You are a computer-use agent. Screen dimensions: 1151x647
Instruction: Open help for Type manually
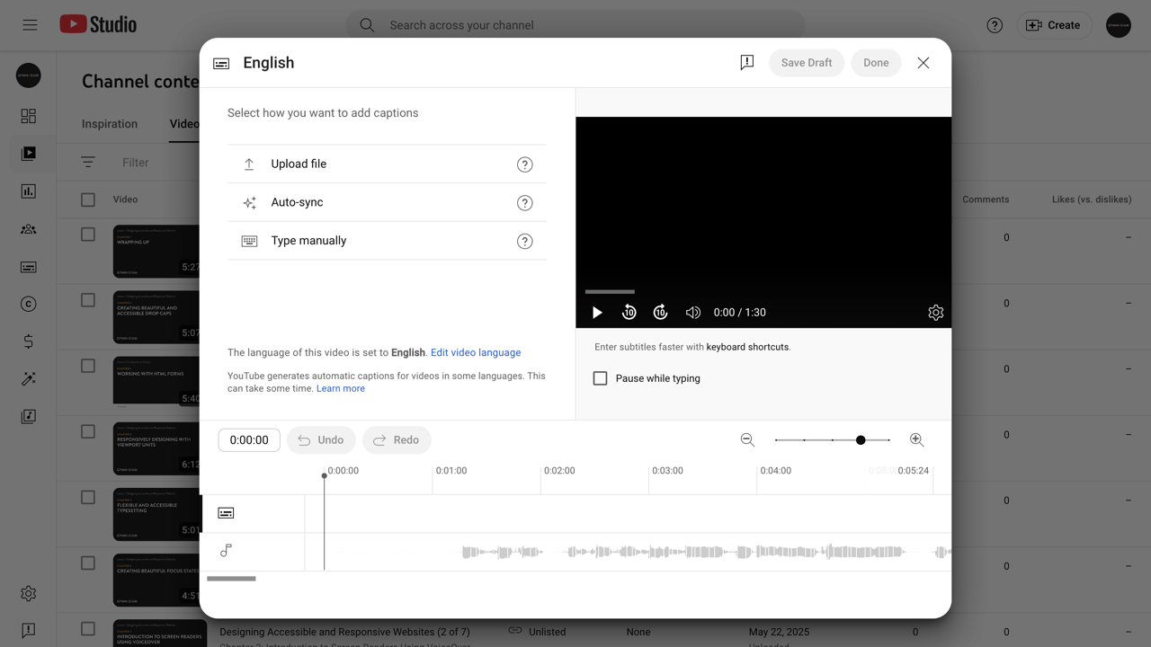[525, 241]
